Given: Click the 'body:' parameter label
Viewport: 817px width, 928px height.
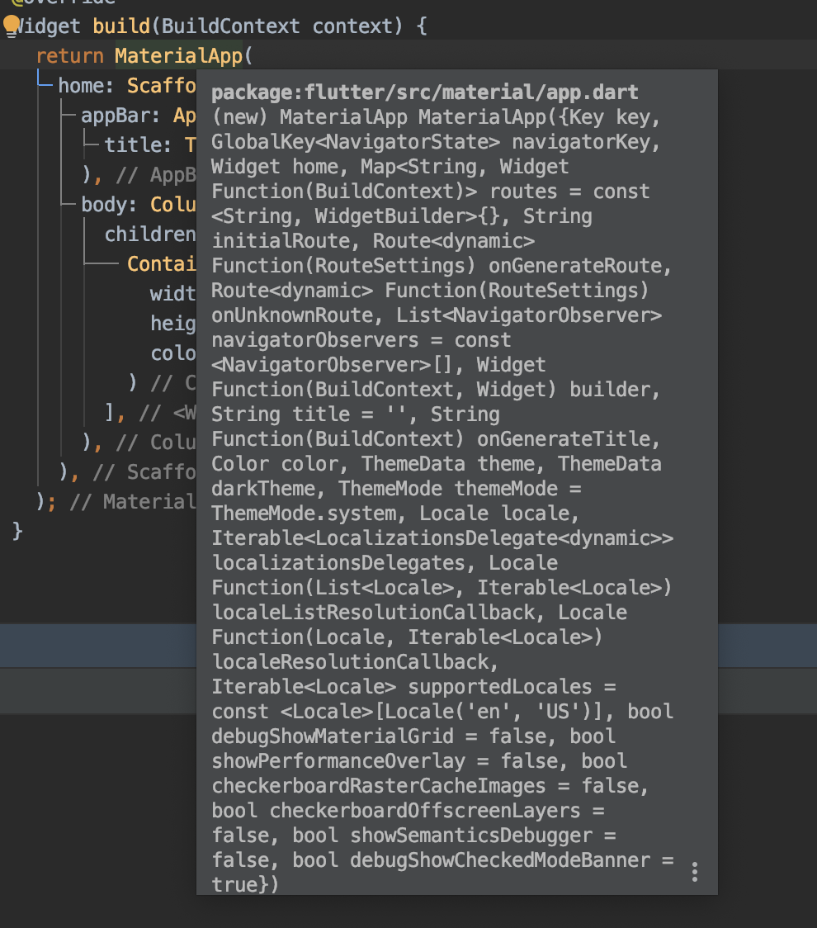Looking at the screenshot, I should pyautogui.click(x=109, y=205).
